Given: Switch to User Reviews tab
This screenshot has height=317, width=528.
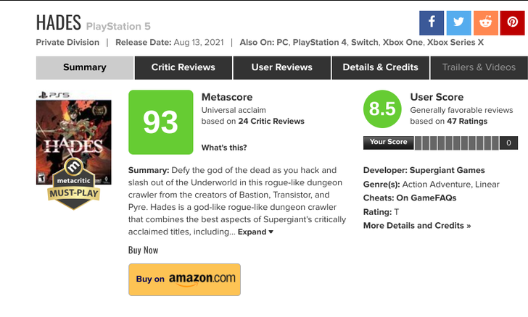Looking at the screenshot, I should click(x=281, y=67).
